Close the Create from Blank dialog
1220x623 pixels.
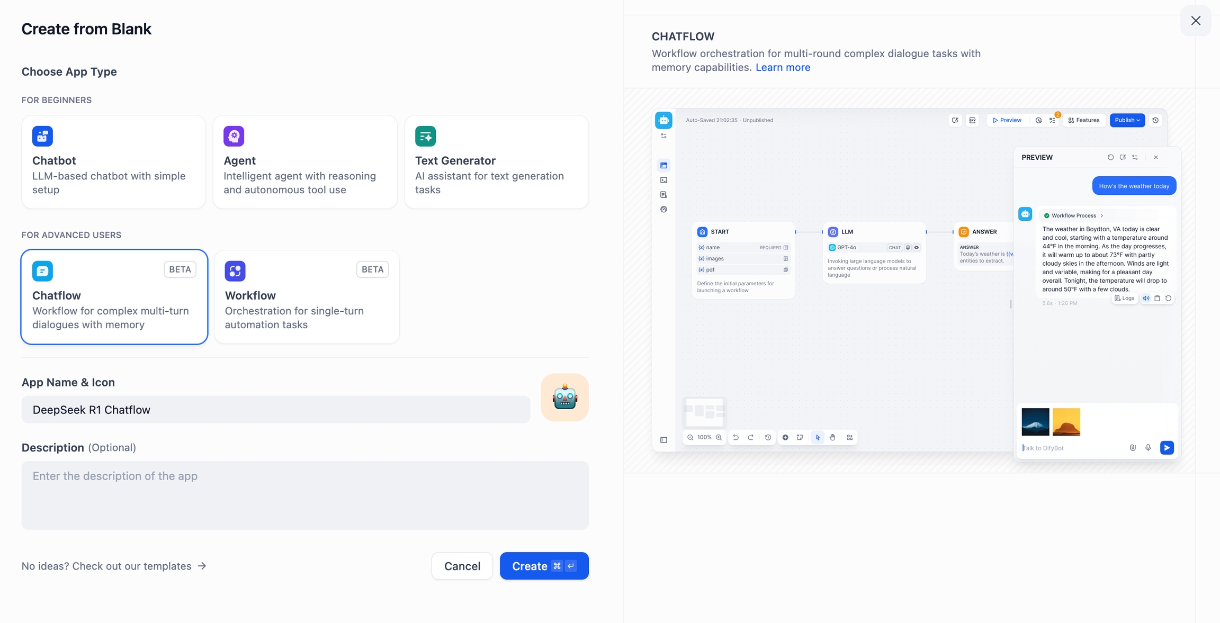click(1196, 21)
